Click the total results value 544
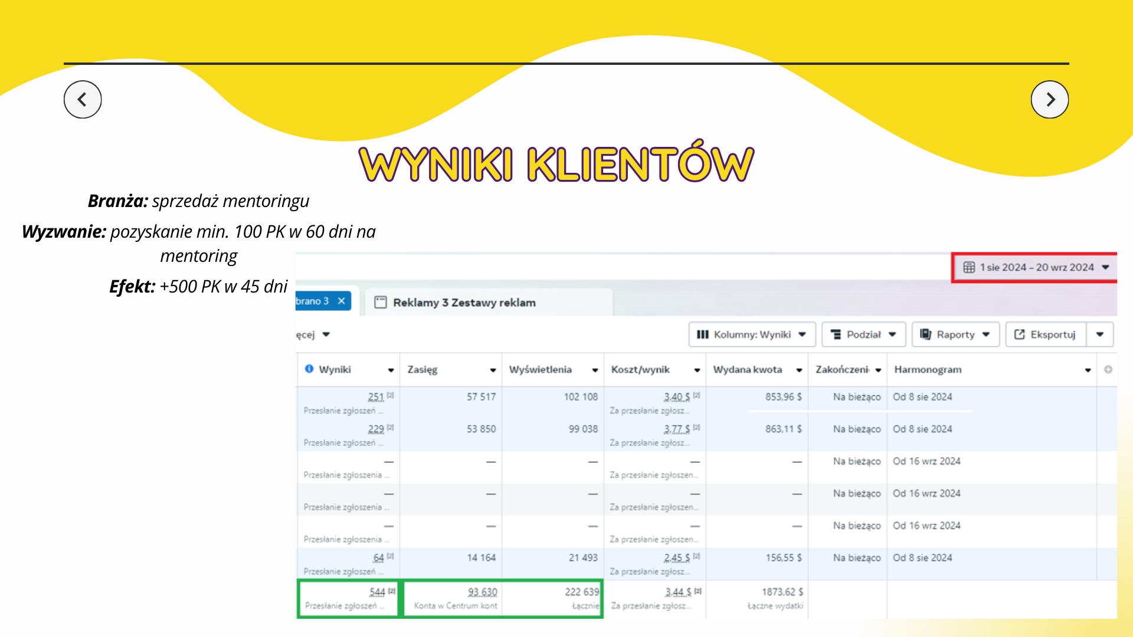This screenshot has width=1133, height=637. tap(378, 592)
